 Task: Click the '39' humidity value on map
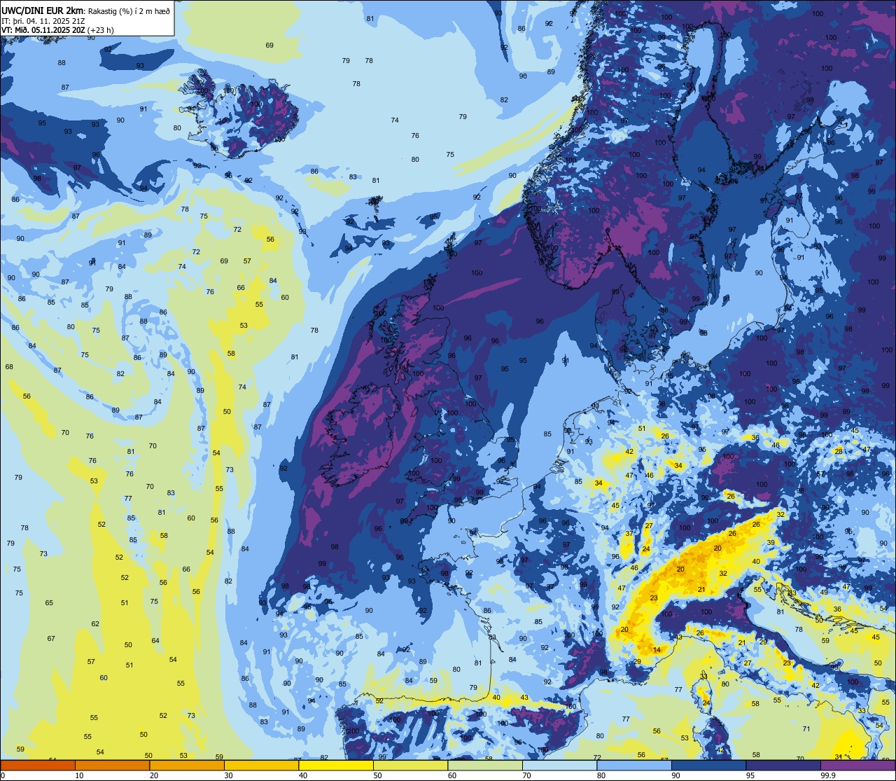(x=771, y=543)
